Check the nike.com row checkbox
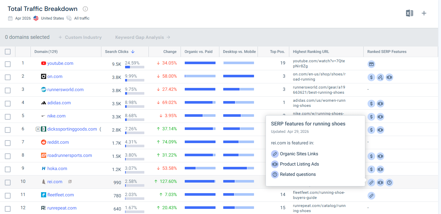The width and height of the screenshot is (441, 214). coord(8,117)
